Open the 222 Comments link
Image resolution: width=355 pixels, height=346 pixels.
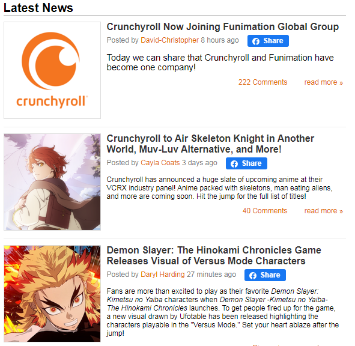pyautogui.click(x=262, y=82)
